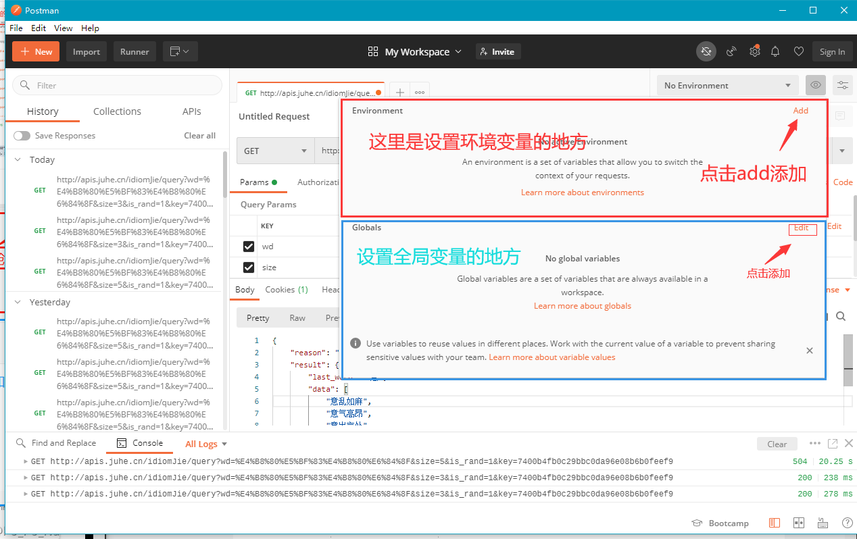Select the open GET request tab
Viewport: 857px width, 539px height.
point(310,93)
